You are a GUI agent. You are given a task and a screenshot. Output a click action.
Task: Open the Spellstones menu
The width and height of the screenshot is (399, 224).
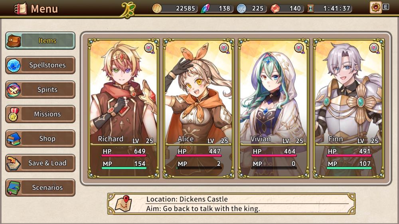click(x=40, y=65)
